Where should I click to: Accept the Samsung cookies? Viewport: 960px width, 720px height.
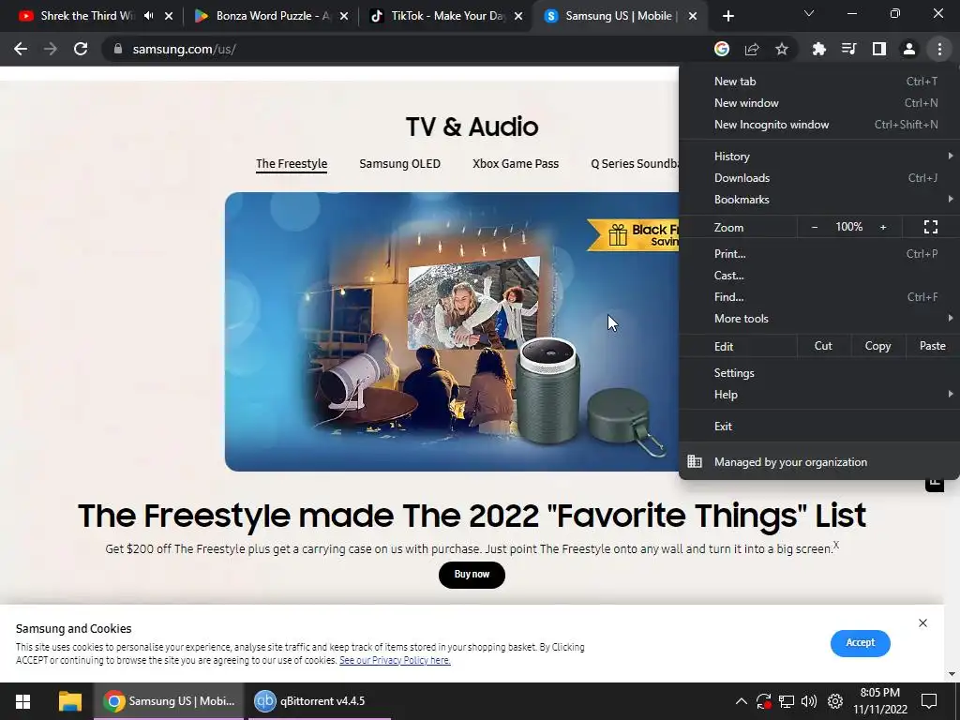coord(861,643)
